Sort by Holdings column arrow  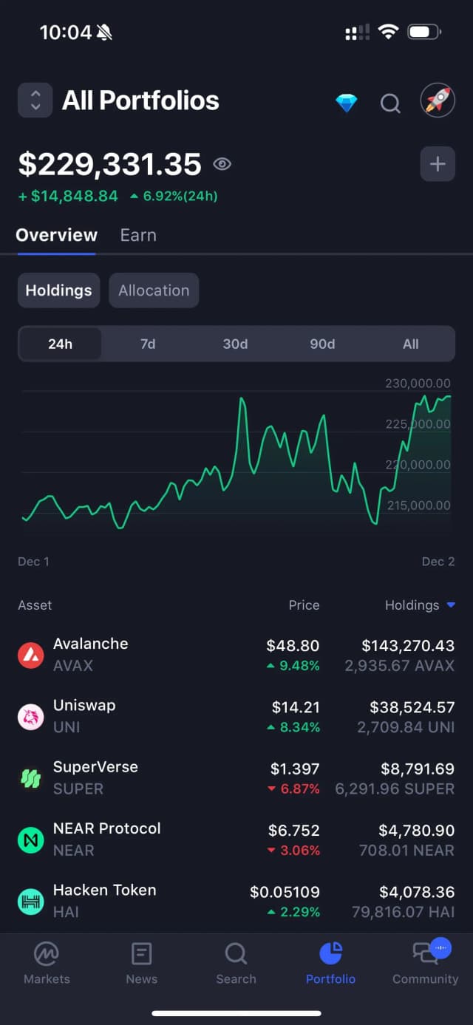tap(451, 605)
